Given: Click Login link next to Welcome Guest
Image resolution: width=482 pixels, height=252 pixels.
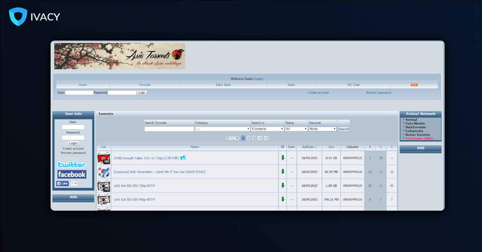Looking at the screenshot, I should tap(259, 79).
